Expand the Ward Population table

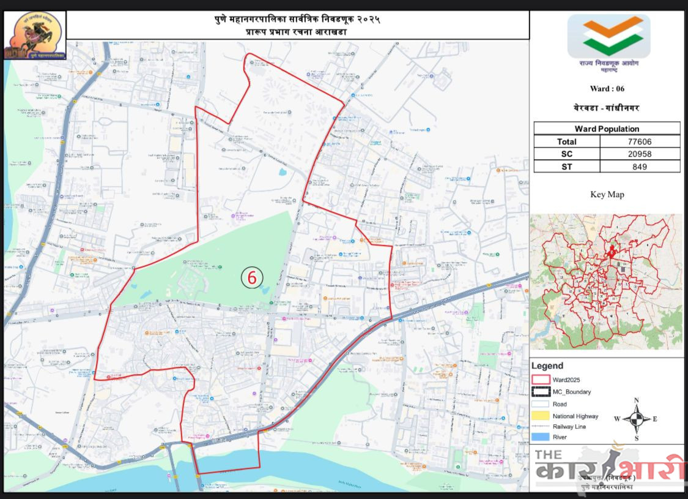[x=607, y=129]
